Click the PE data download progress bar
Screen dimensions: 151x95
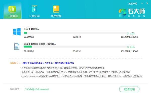pos(75,47)
